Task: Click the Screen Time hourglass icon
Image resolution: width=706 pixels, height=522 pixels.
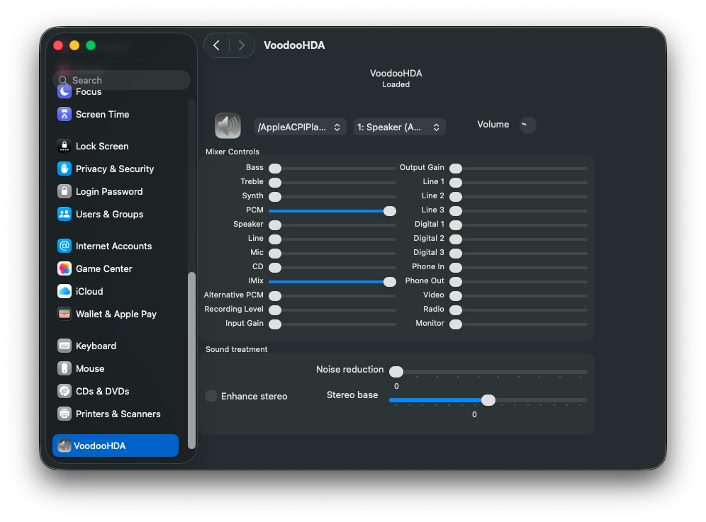Action: tap(65, 114)
